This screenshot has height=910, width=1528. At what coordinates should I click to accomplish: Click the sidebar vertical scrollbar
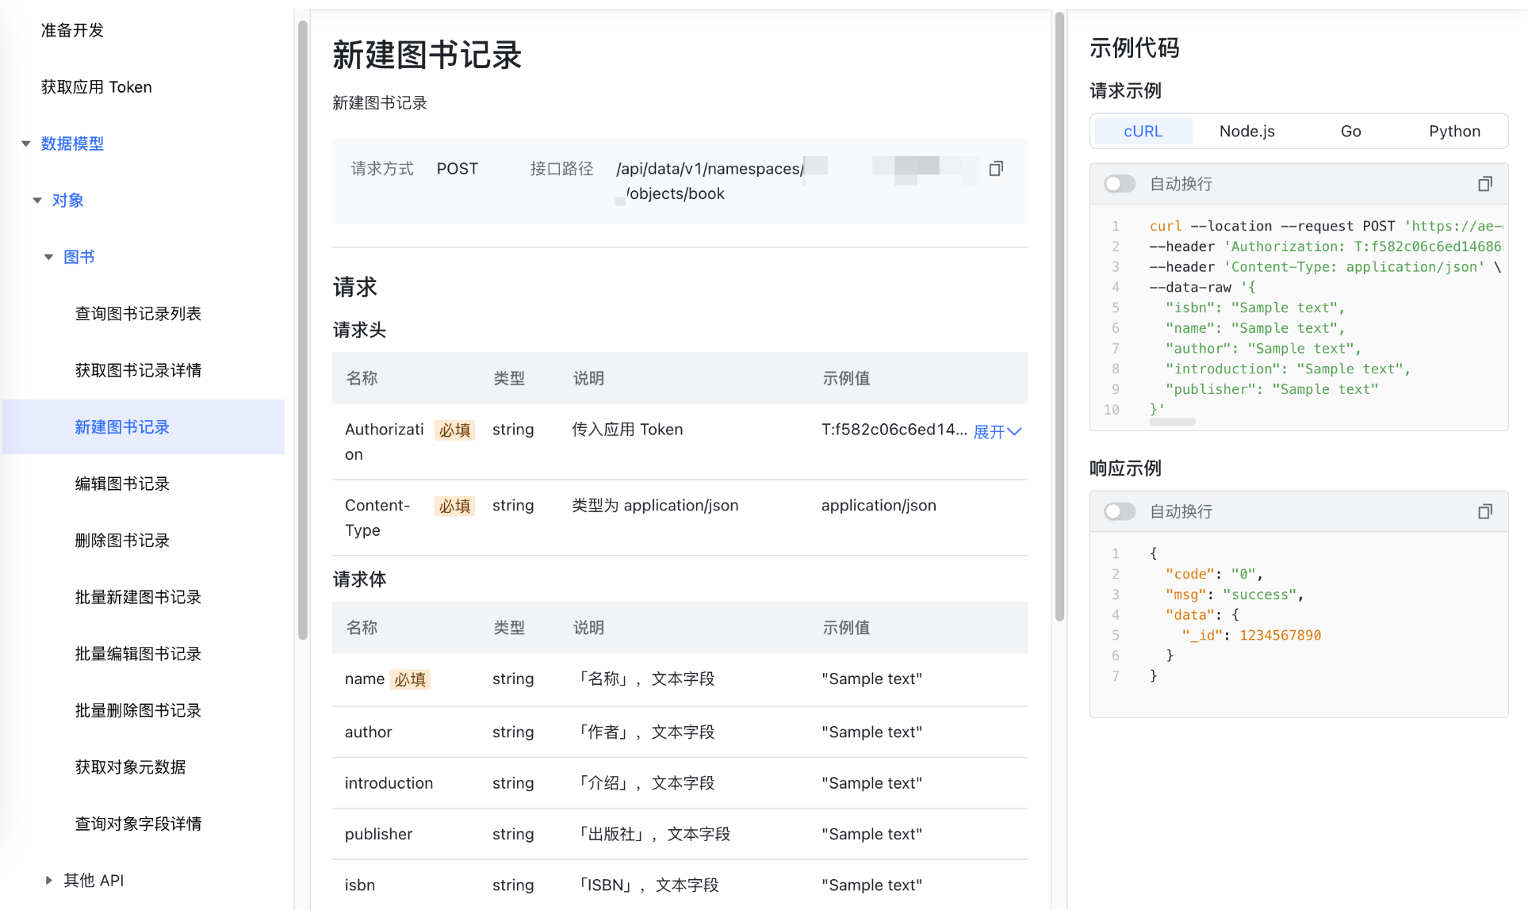tap(302, 329)
